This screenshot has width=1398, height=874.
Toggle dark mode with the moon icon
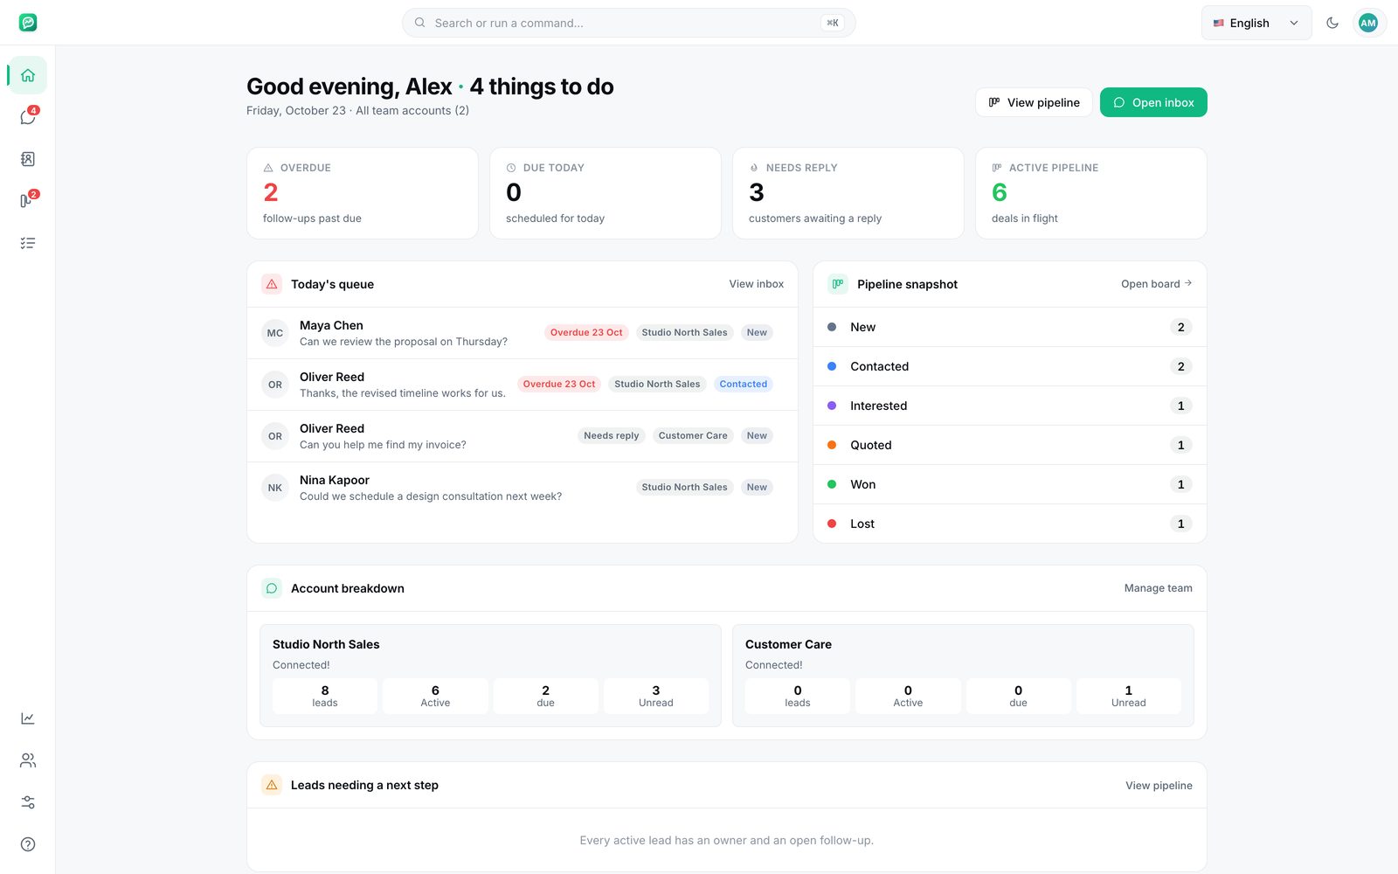(x=1332, y=23)
